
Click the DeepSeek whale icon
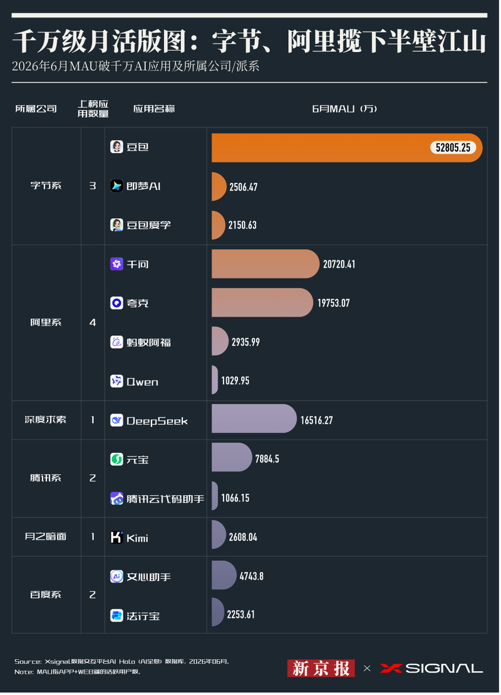click(117, 421)
